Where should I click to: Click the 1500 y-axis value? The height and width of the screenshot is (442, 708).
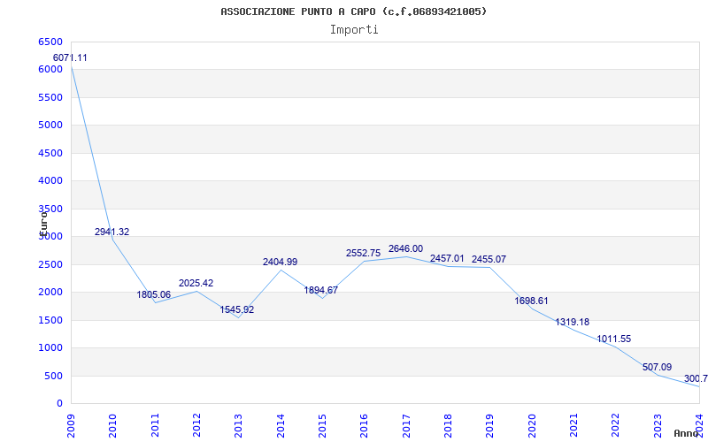coord(50,320)
